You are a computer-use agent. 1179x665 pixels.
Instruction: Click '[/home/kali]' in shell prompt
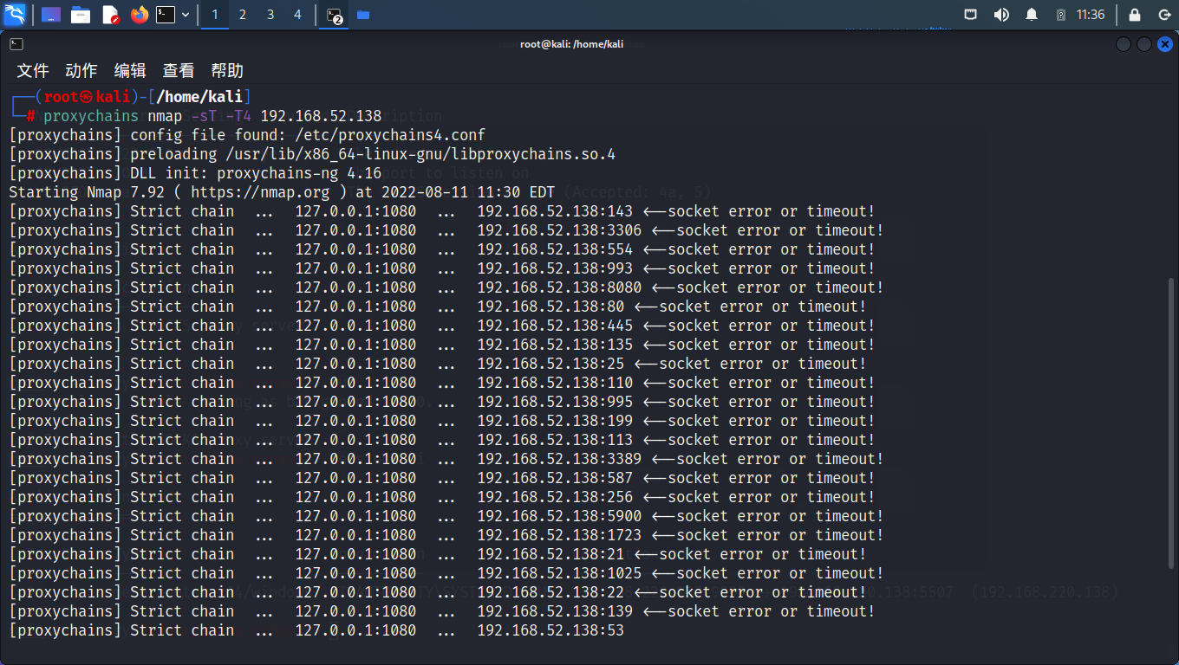pyautogui.click(x=199, y=97)
